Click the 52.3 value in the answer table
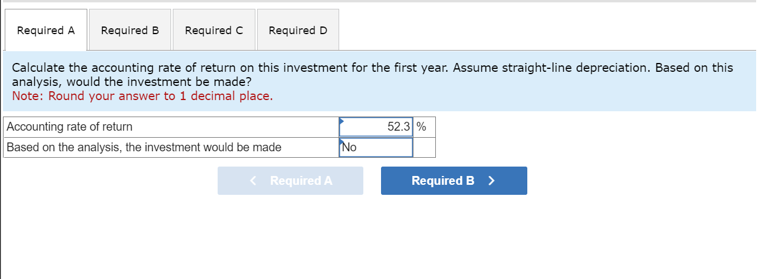Screen dimensions: 765x279 tap(399, 127)
